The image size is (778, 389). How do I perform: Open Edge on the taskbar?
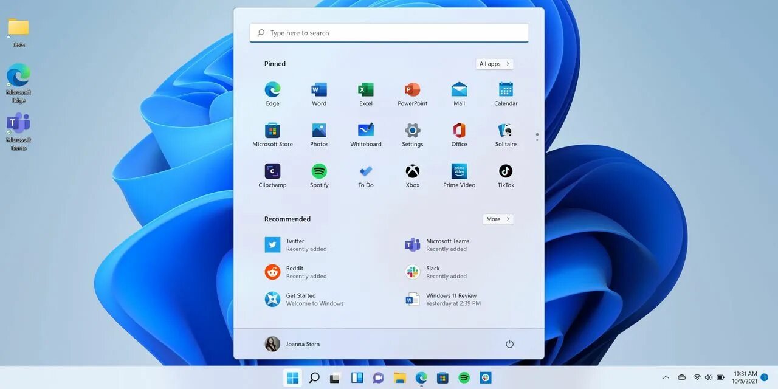421,377
